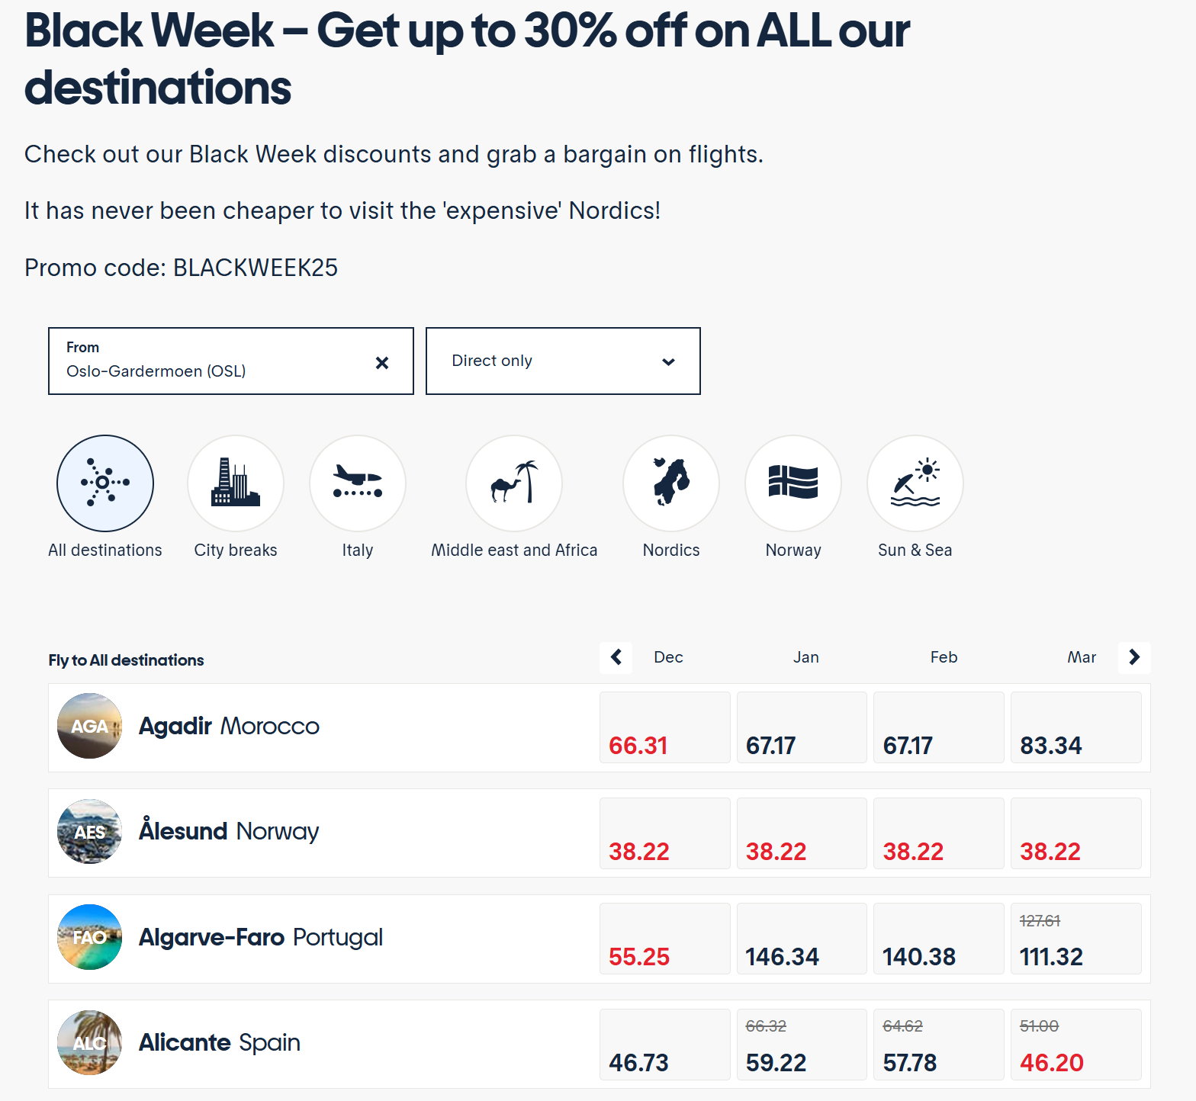Open the Ålesund Norway destination
Screen dimensions: 1196x1101
click(x=229, y=831)
